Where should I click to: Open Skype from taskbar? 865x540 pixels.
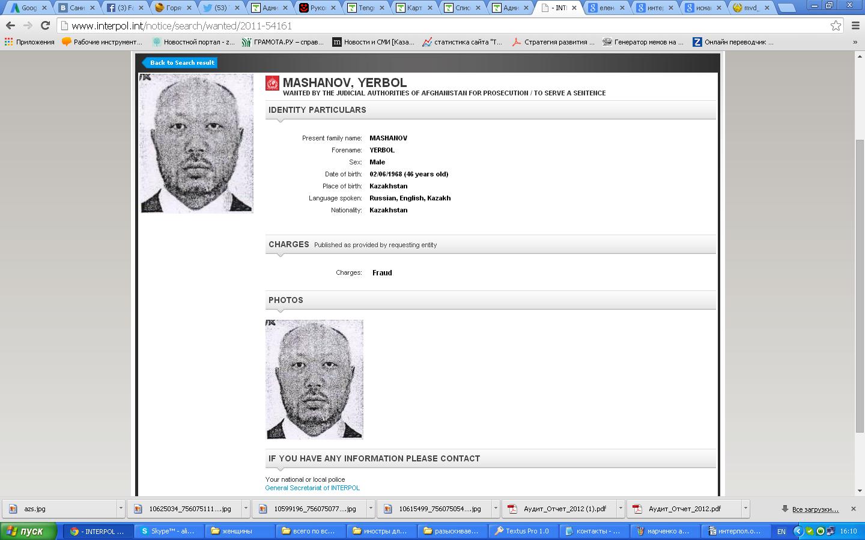[x=167, y=531]
